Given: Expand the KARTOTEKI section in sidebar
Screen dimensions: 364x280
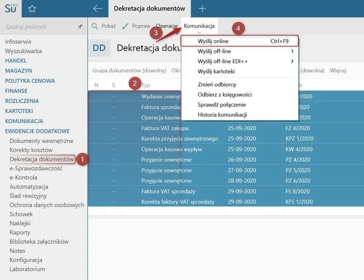Looking at the screenshot, I should pyautogui.click(x=19, y=111).
